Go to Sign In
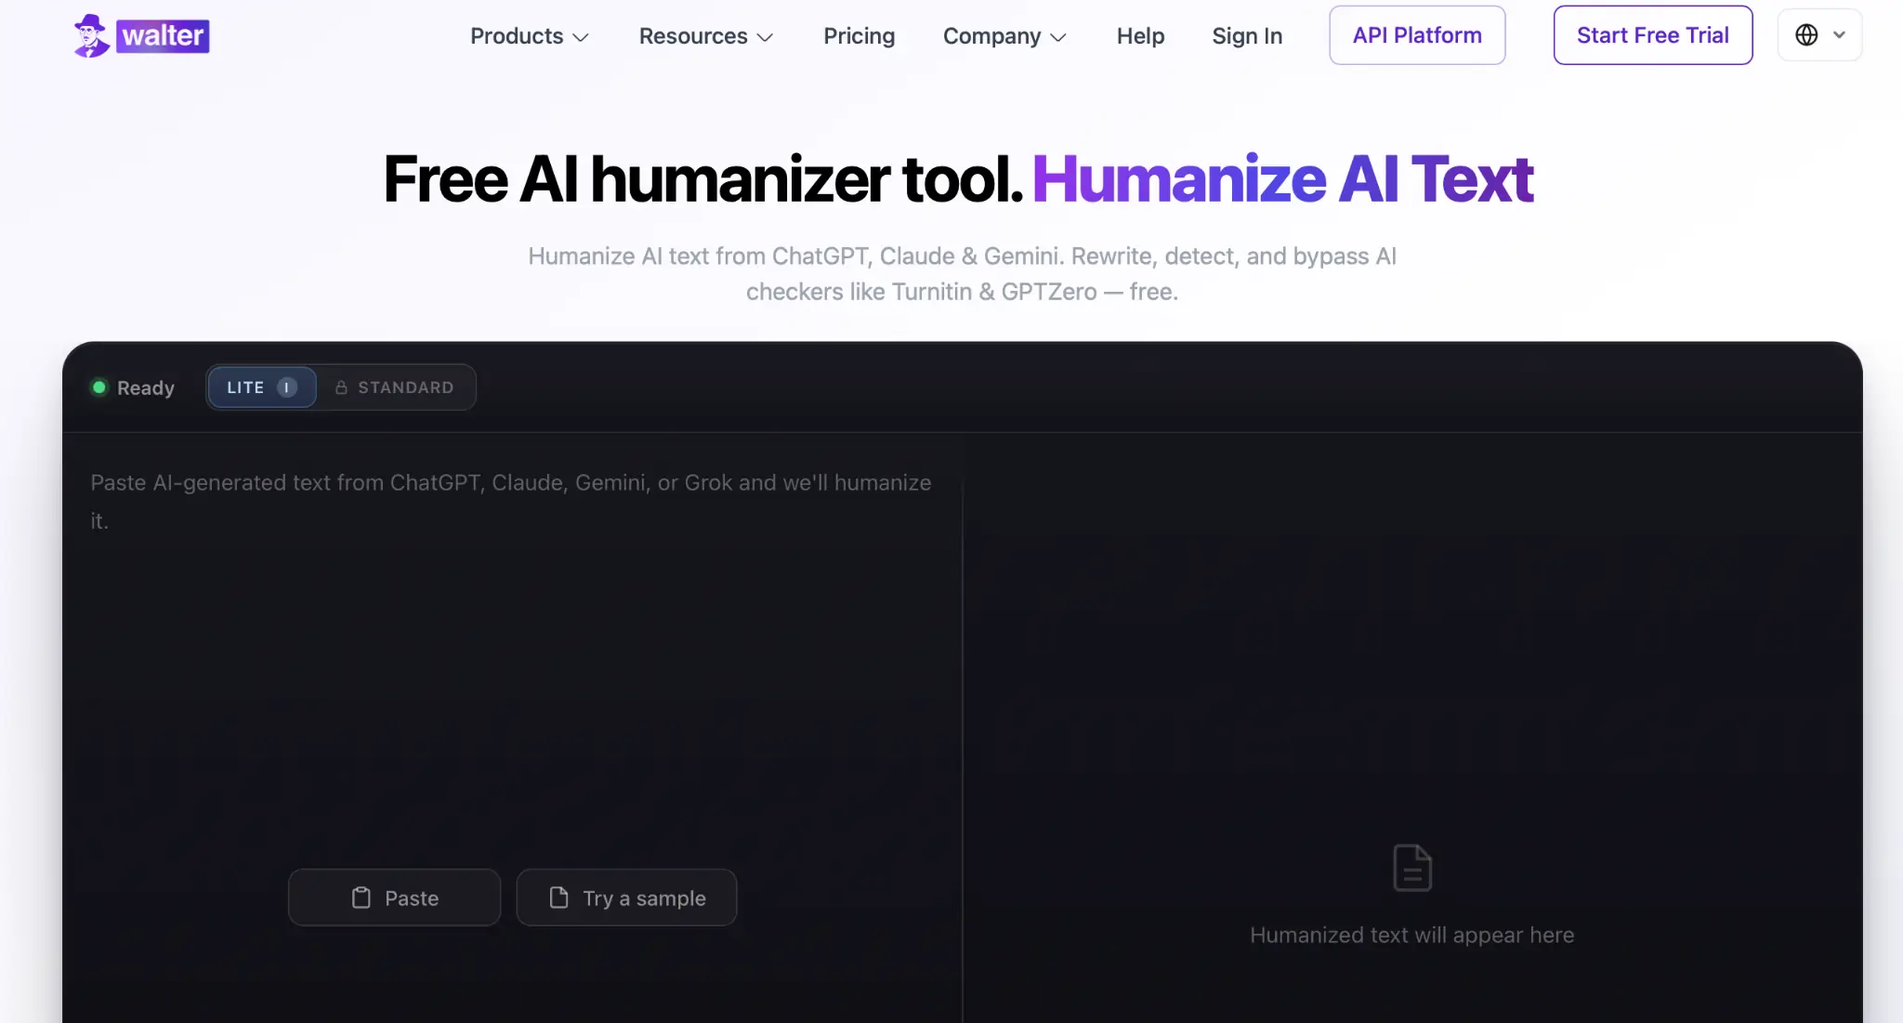 pyautogui.click(x=1247, y=36)
